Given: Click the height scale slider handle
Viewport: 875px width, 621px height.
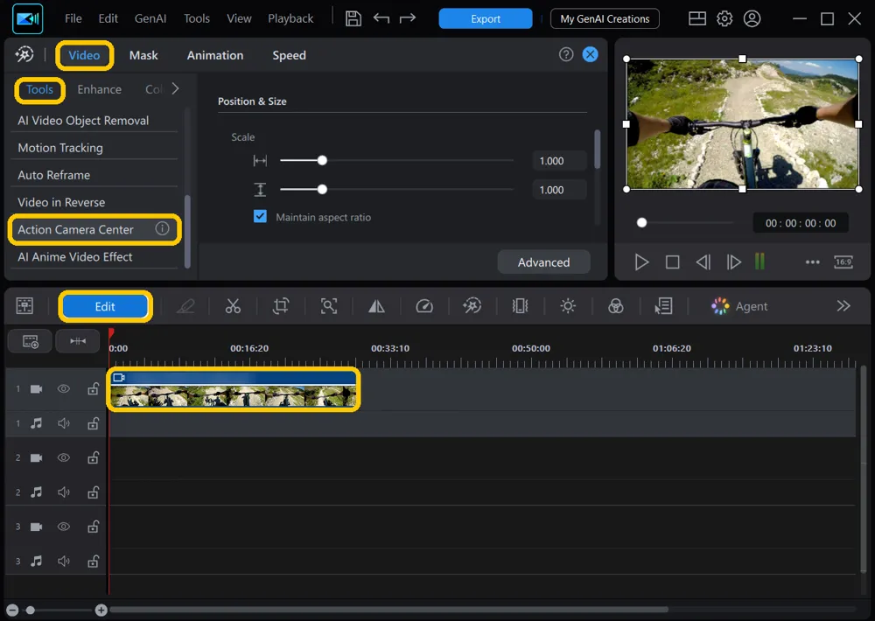Looking at the screenshot, I should click(x=322, y=190).
